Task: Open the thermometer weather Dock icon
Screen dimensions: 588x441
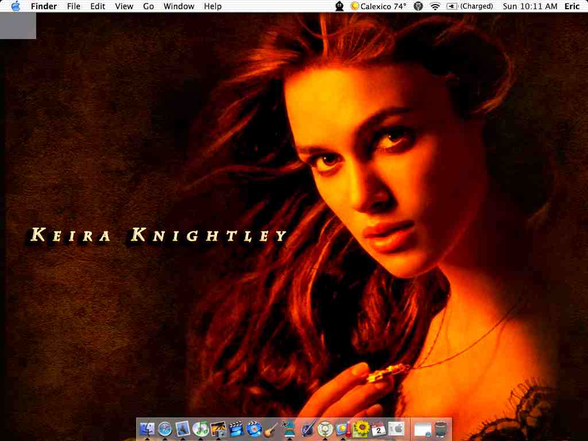Action: point(343,429)
